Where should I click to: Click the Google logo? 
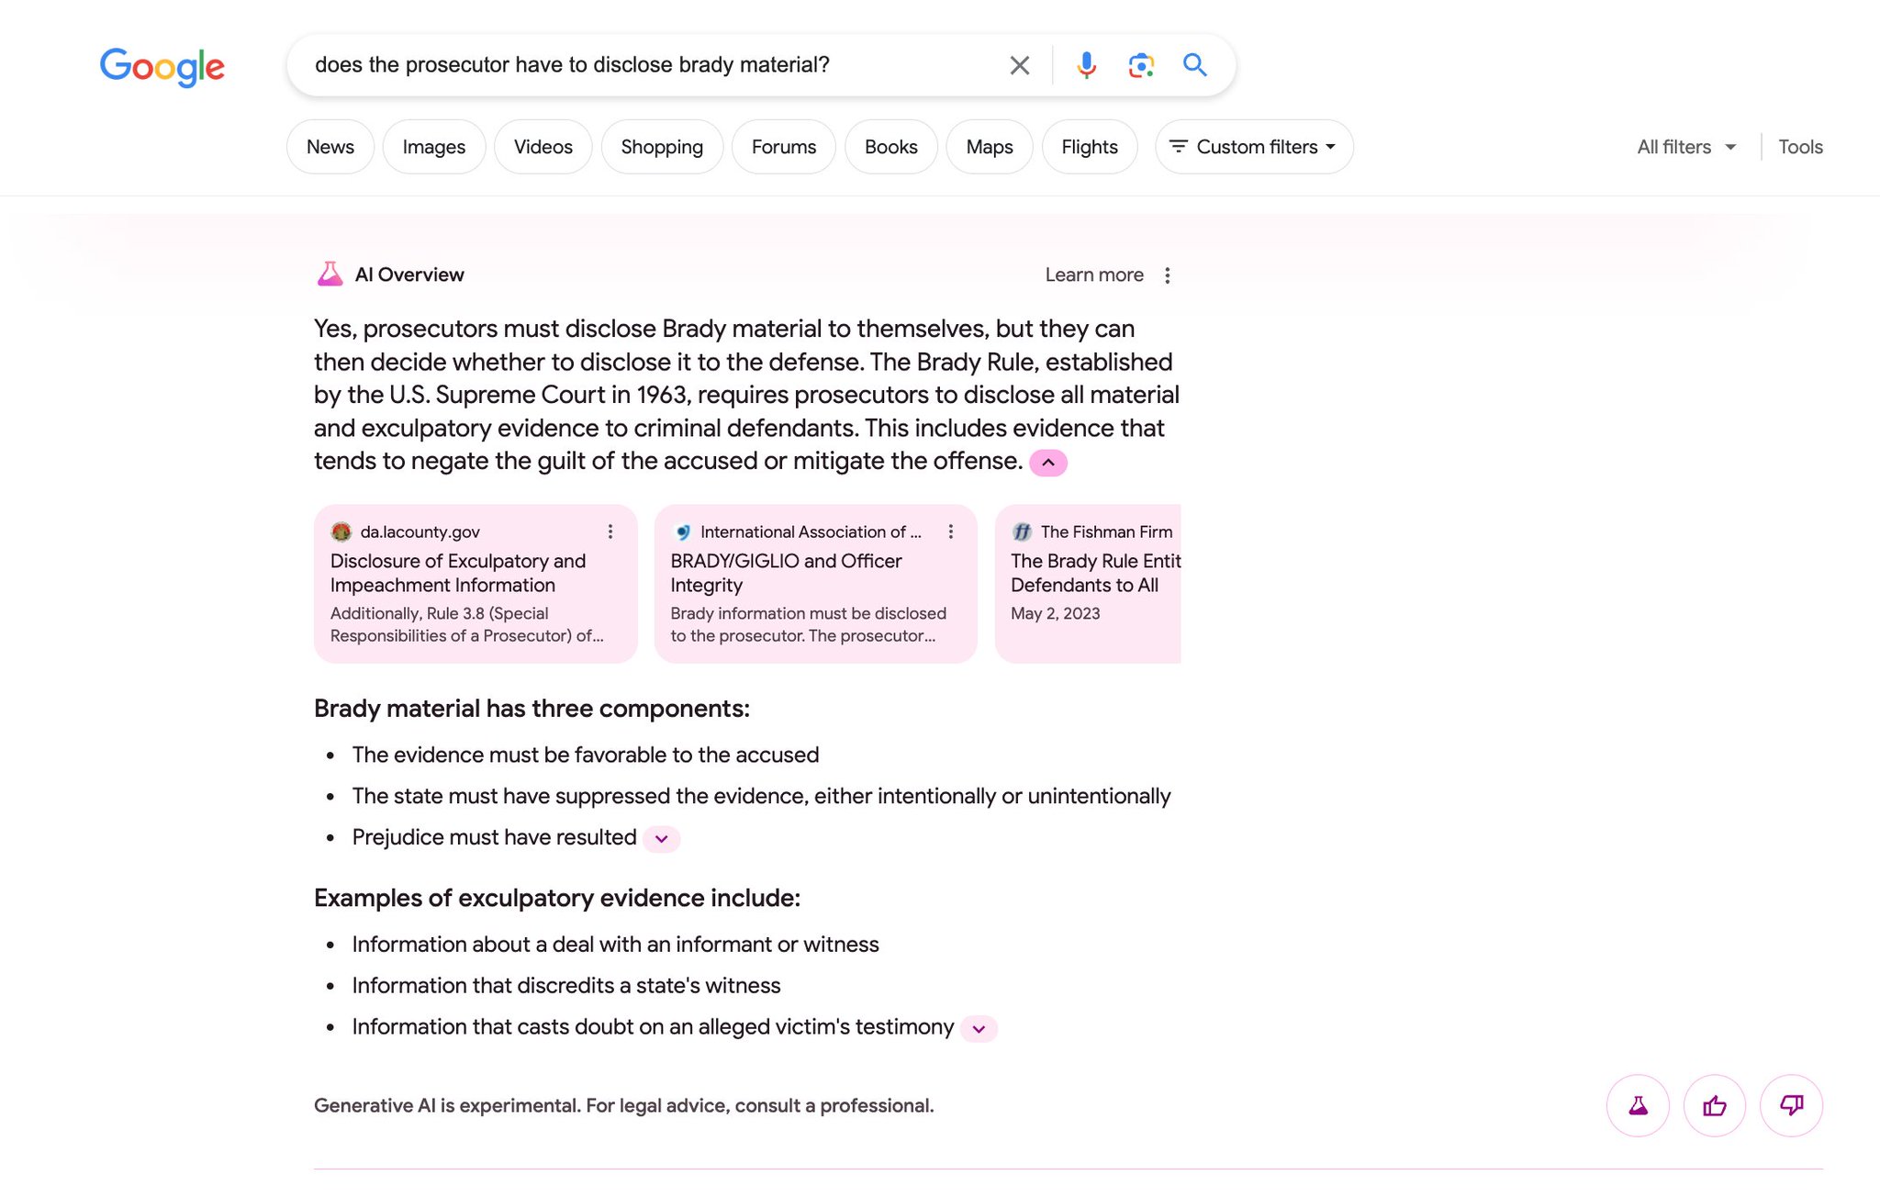tap(162, 66)
